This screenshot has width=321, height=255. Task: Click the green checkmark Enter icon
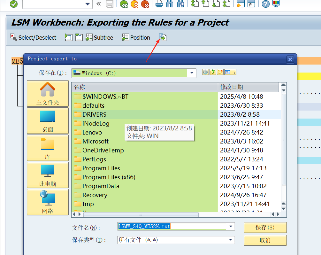point(14,4)
